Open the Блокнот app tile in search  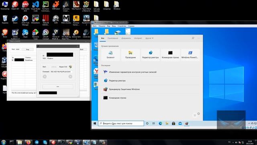click(111, 55)
